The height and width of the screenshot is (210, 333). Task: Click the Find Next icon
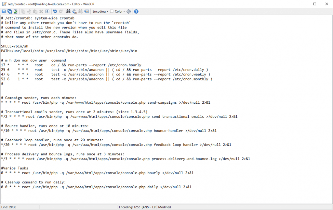[x=81, y=11]
